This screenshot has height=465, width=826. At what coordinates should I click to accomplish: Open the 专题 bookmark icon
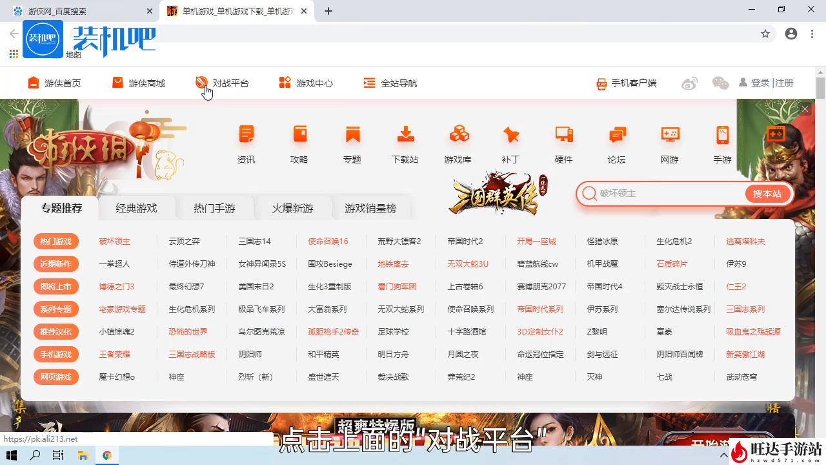click(x=352, y=134)
